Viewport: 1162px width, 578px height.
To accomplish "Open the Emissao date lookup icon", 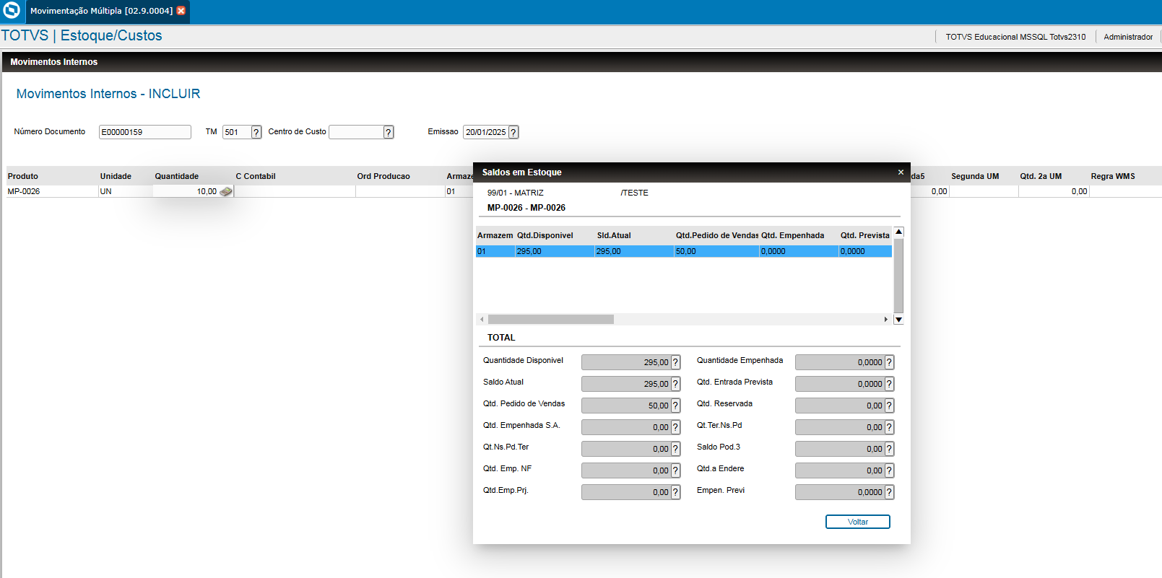I will point(513,132).
